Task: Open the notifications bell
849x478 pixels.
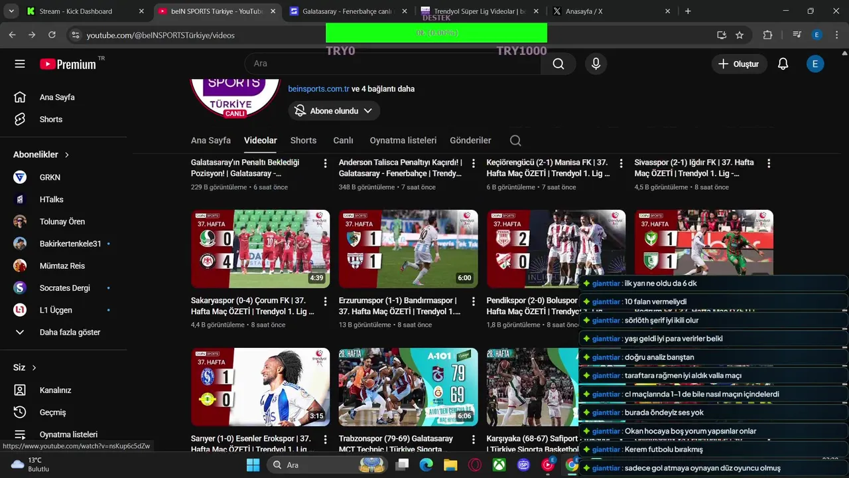Action: [783, 64]
